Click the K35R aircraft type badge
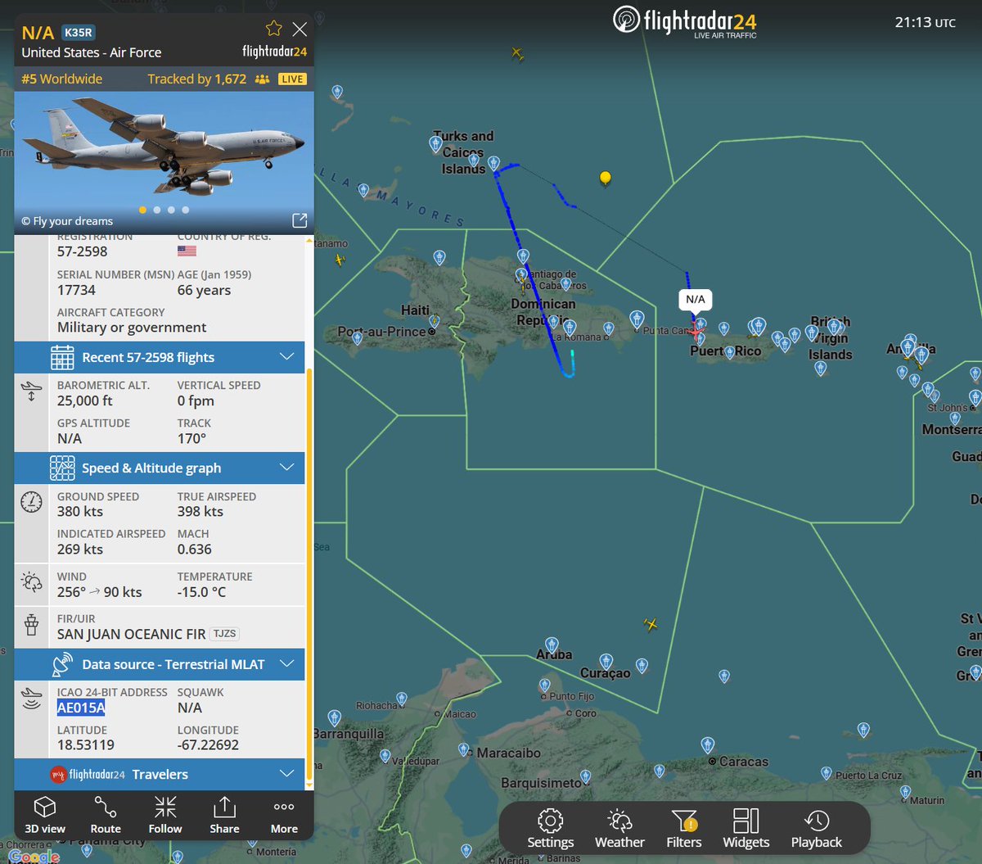Screen dimensions: 982x864 point(79,33)
